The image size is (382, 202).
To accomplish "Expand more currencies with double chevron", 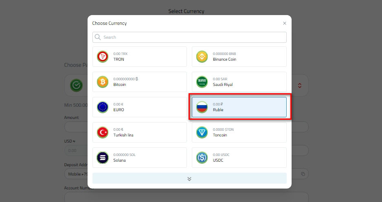I will (189, 179).
